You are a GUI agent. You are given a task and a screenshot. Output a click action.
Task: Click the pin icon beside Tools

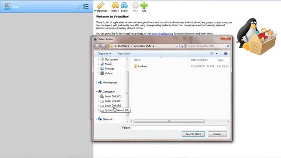[x=79, y=7]
